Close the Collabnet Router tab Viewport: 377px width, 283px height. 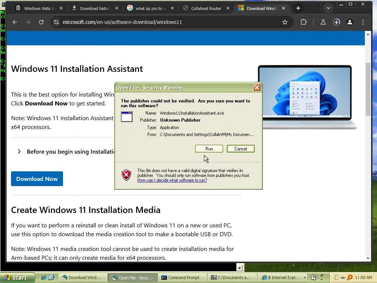point(228,8)
